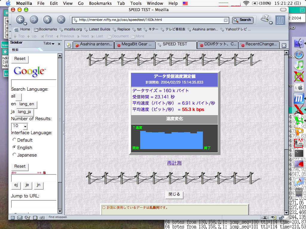Open Terminal from the Dock
The width and height of the screenshot is (306, 229).
pyautogui.click(x=299, y=154)
